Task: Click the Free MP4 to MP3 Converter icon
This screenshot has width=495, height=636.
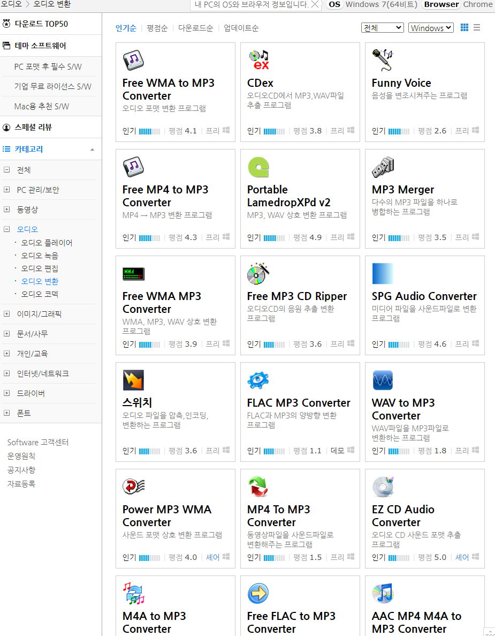Action: [133, 167]
